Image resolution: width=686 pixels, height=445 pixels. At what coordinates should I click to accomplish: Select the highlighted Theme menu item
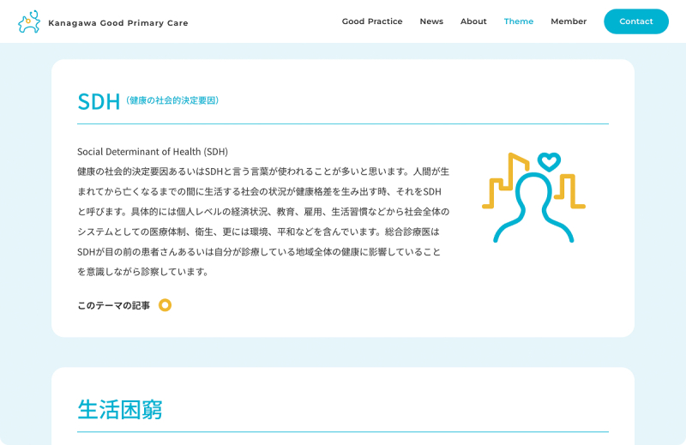(x=518, y=21)
